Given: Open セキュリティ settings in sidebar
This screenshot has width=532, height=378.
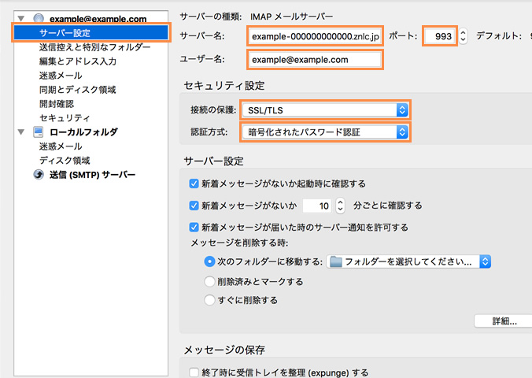Looking at the screenshot, I should 65,118.
